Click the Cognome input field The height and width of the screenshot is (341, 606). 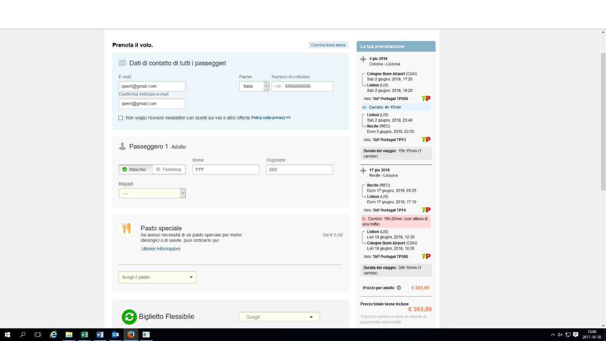click(x=300, y=169)
